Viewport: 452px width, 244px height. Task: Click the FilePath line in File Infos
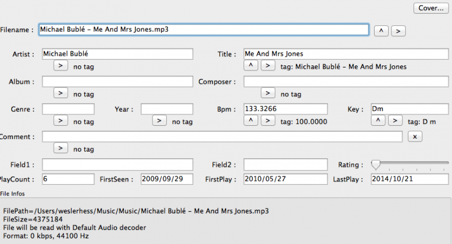(x=136, y=211)
